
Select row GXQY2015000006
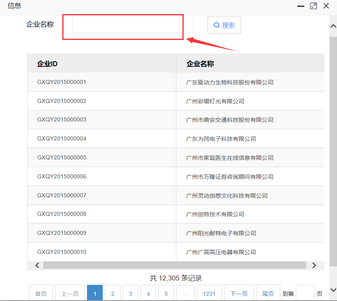click(176, 176)
